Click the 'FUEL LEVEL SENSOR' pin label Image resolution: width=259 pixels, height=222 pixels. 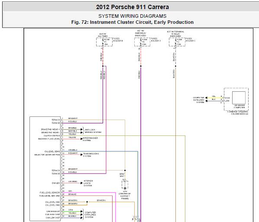pyautogui.click(x=50, y=193)
